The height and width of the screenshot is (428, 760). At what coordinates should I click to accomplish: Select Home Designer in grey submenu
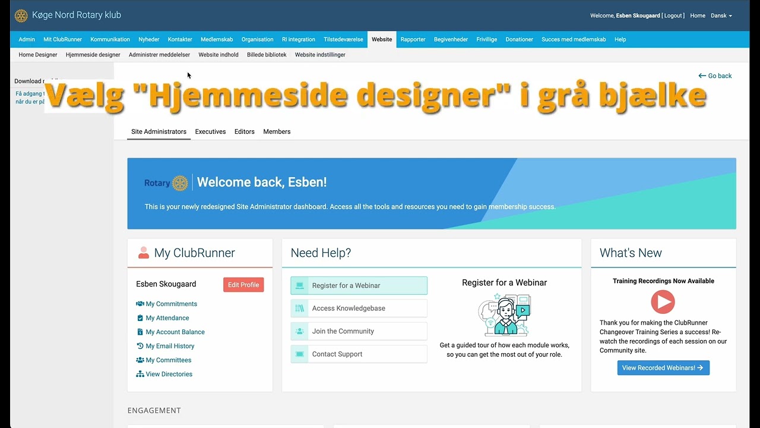pos(38,55)
